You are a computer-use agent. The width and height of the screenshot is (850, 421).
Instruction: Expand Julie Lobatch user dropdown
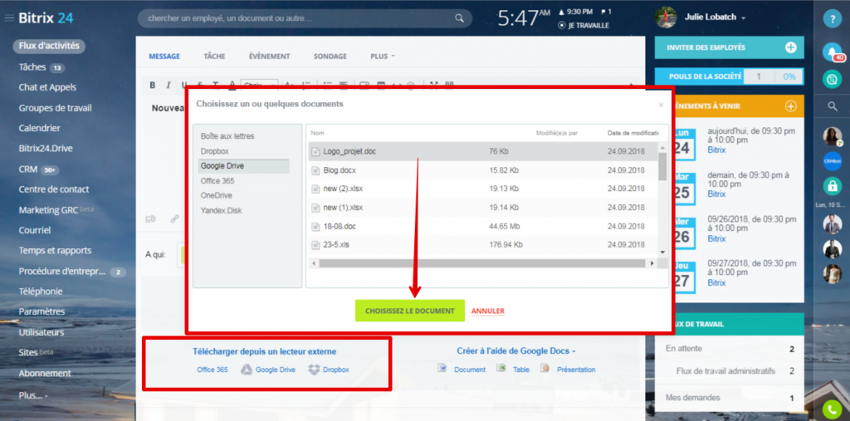(744, 18)
